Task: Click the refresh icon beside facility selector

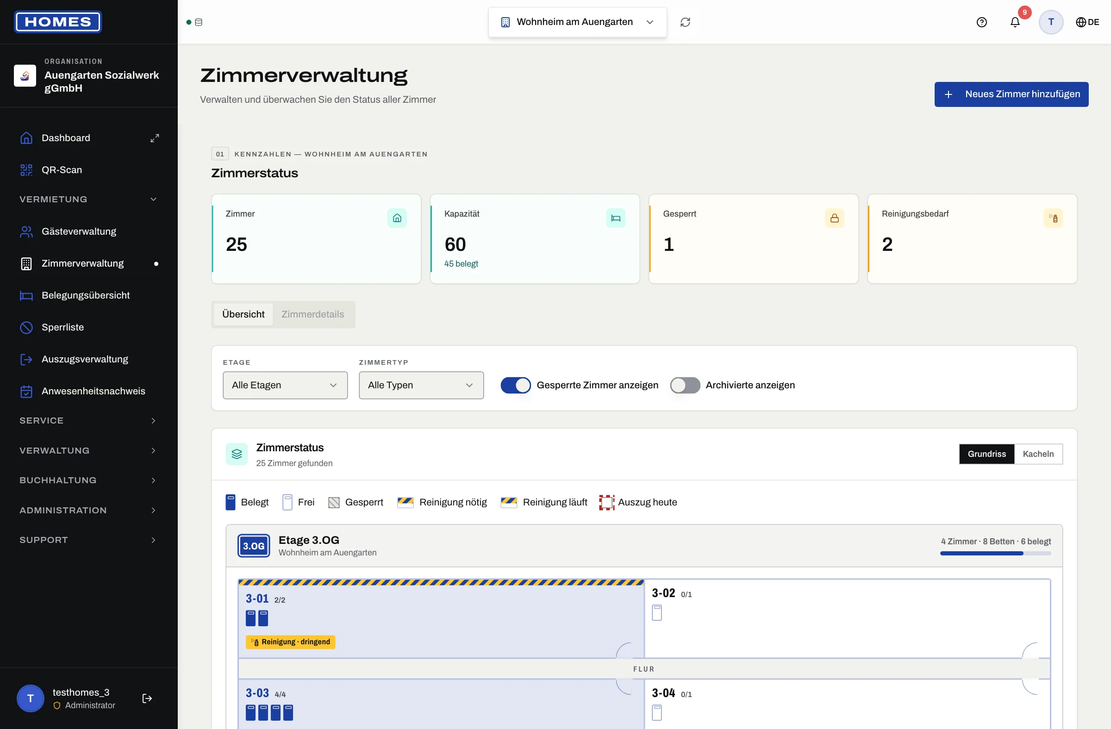Action: coord(685,22)
